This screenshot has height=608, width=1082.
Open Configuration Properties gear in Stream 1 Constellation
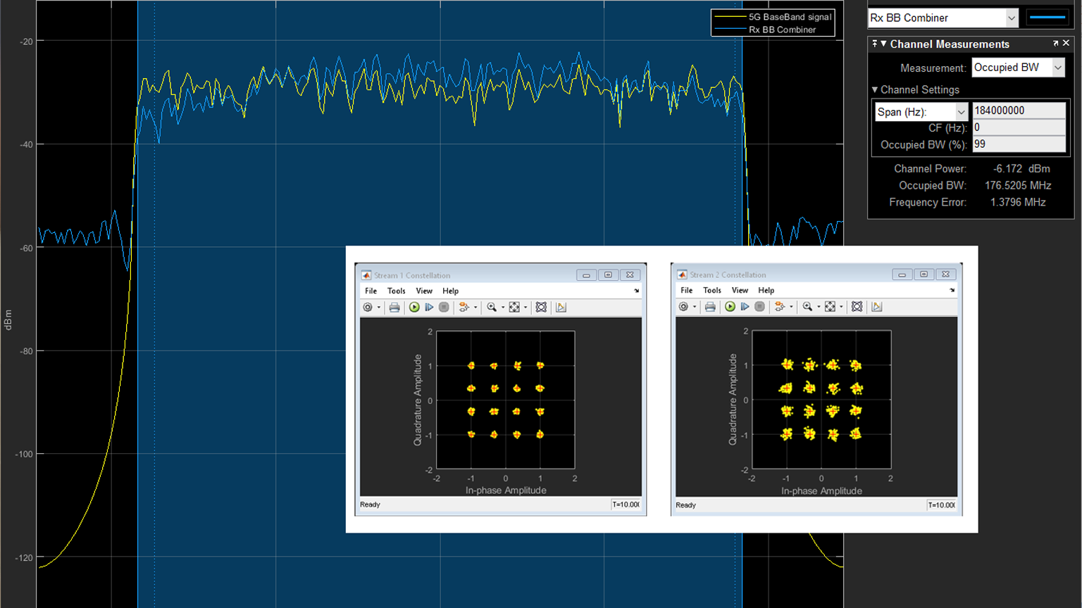click(368, 308)
